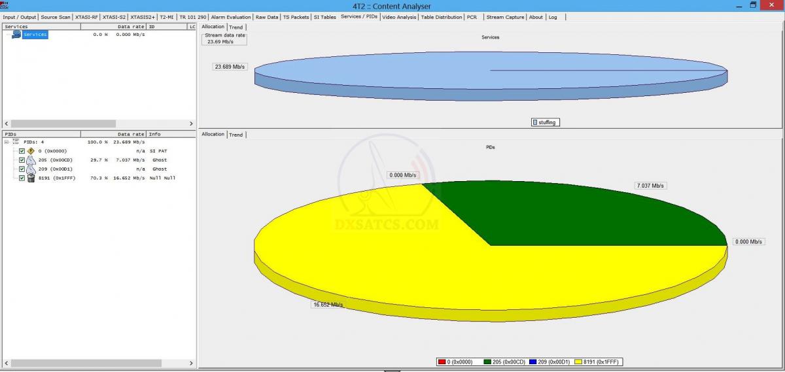
Task: Click the Services tree node icon
Action: coord(16,34)
